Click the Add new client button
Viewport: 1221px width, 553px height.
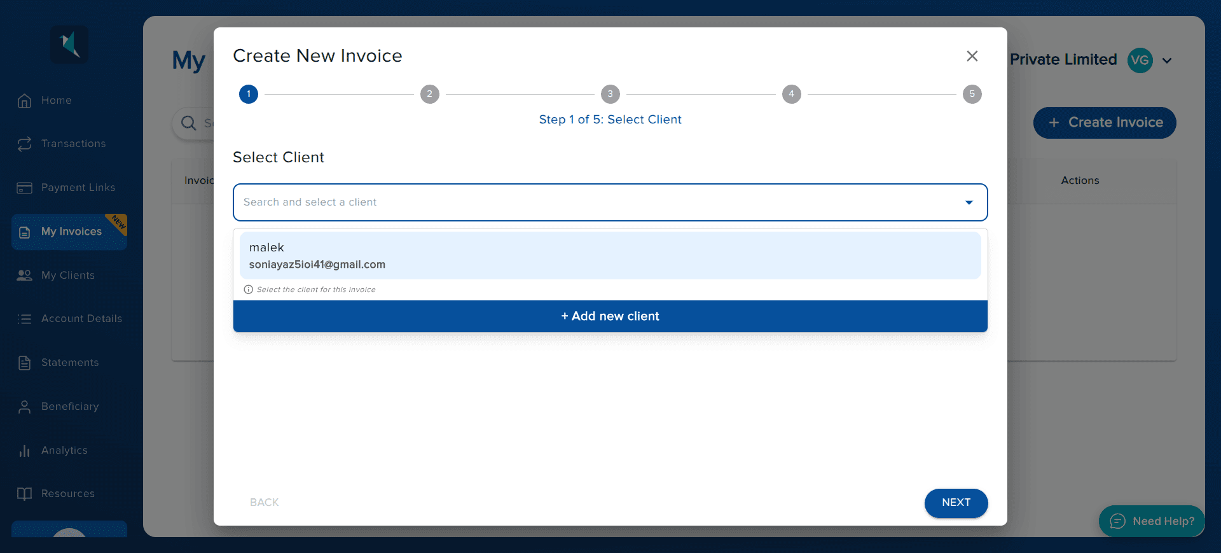tap(610, 316)
